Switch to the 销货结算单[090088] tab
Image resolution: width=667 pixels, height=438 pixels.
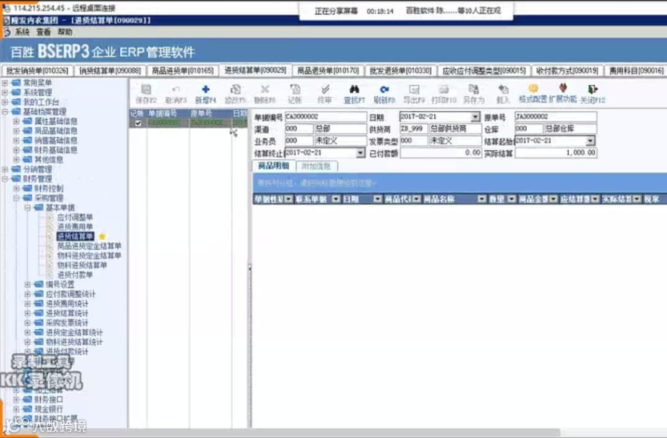pos(110,70)
